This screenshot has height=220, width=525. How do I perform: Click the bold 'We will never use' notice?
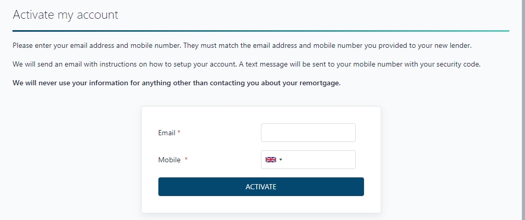176,83
